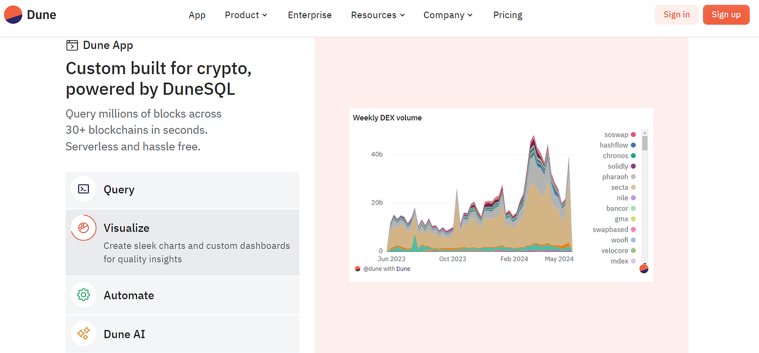Click the soswap legend label
This screenshot has width=759, height=353.
pos(616,134)
